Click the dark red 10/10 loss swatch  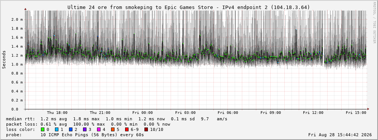tap(146, 130)
